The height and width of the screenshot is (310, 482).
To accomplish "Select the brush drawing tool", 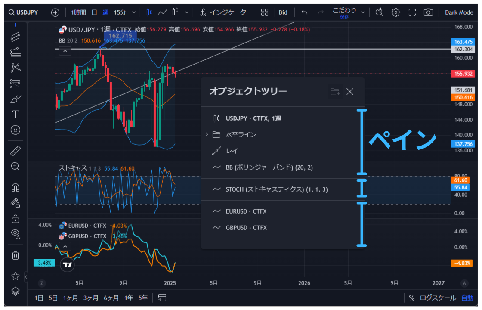I will click(15, 99).
